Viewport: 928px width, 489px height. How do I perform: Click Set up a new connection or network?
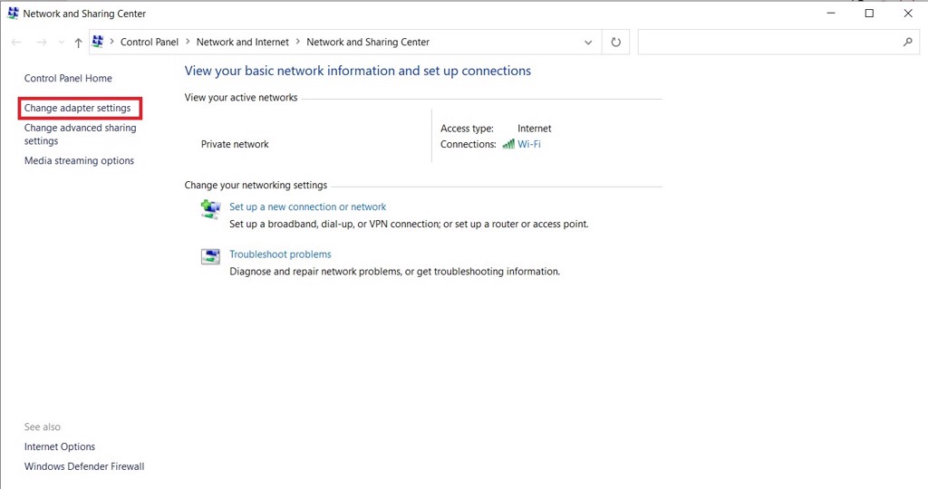308,207
